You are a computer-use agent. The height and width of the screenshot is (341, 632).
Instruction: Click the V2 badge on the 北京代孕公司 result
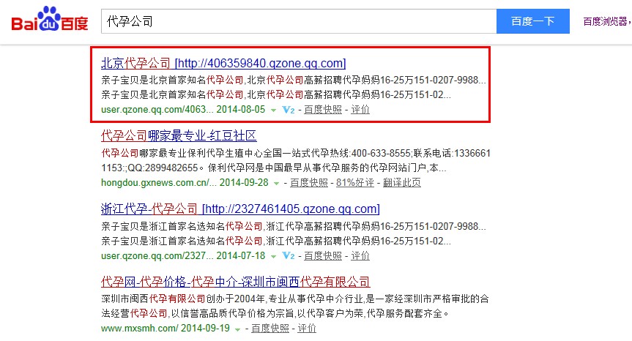tap(289, 110)
